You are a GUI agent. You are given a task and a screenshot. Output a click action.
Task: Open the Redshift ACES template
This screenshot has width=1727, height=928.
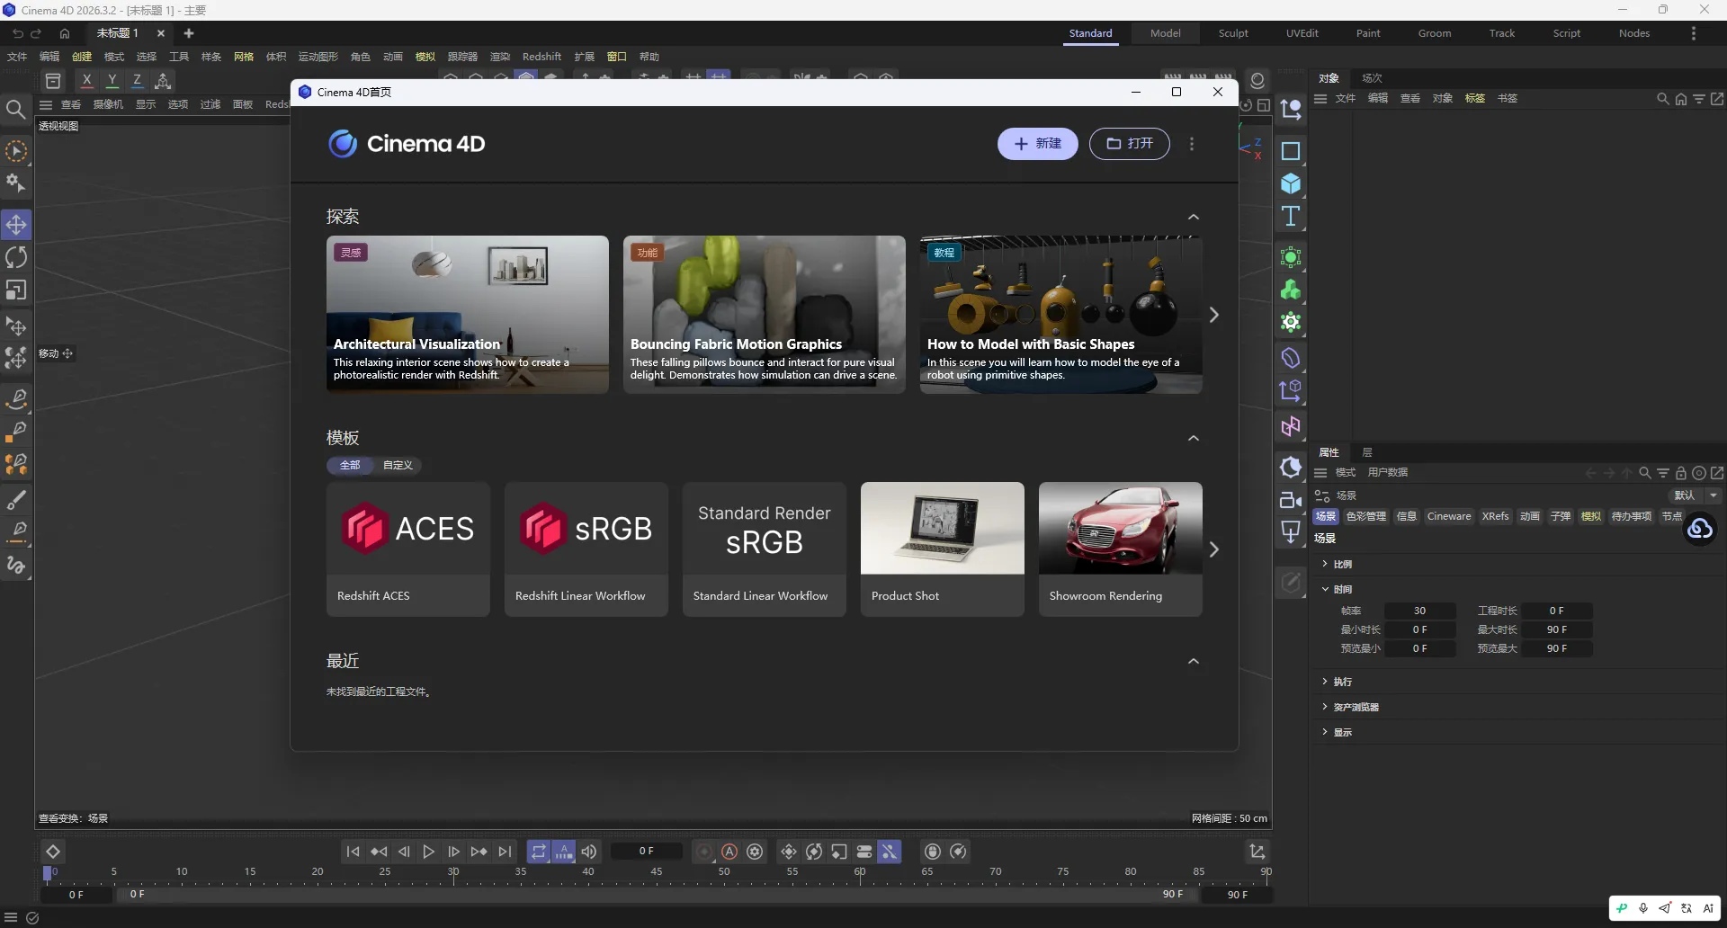[x=408, y=549]
